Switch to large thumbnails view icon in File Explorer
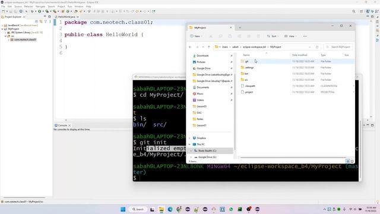The height and width of the screenshot is (214, 380). (x=352, y=161)
